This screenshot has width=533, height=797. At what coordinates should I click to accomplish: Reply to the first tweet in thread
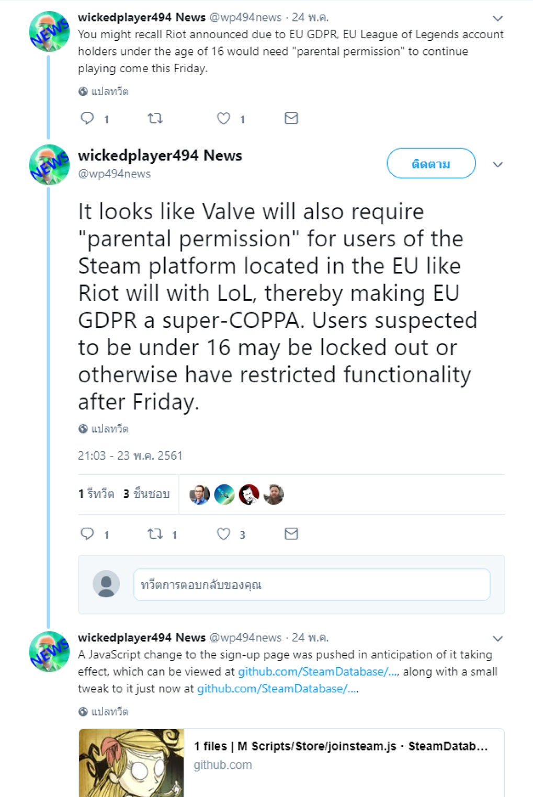point(87,119)
